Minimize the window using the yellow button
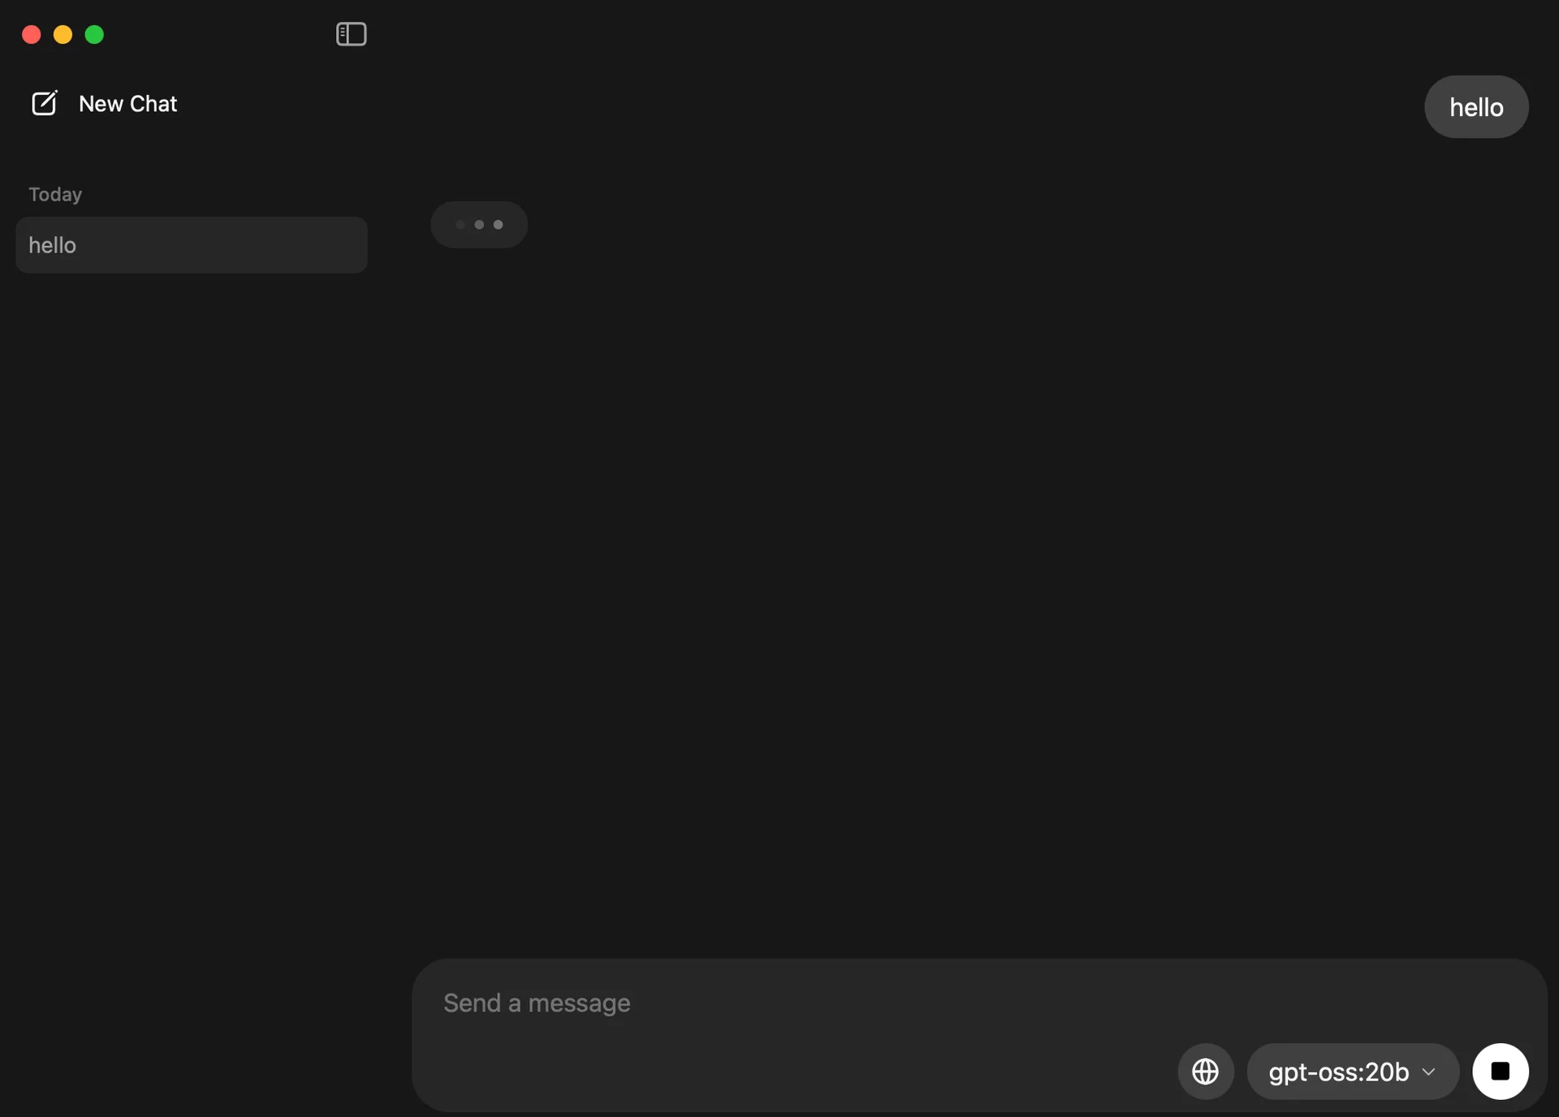 (x=63, y=34)
